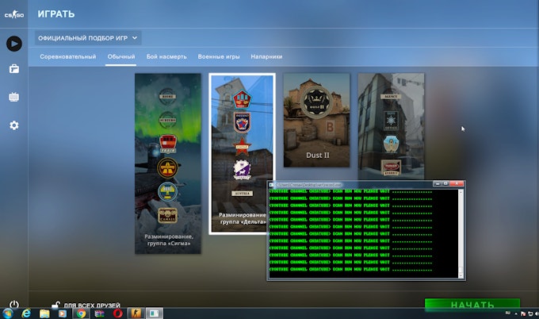
Task: Open the settings gear icon
Action: [14, 125]
